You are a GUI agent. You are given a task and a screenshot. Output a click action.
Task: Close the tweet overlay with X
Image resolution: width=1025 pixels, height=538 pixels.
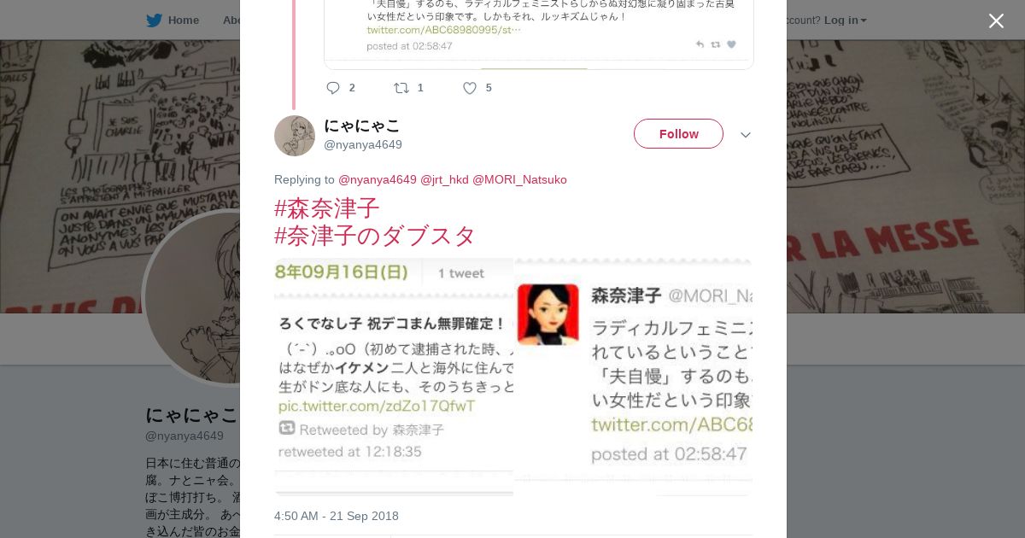[996, 20]
